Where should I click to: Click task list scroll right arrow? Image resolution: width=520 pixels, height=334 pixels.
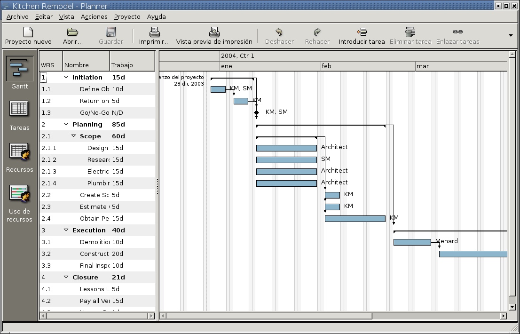151,316
